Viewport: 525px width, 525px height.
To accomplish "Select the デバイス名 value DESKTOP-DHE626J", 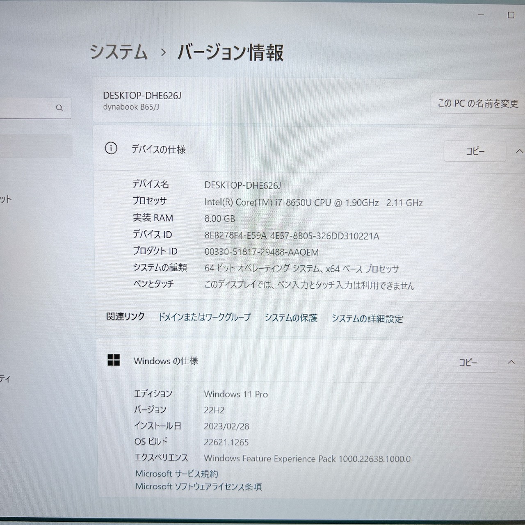I will click(x=243, y=185).
